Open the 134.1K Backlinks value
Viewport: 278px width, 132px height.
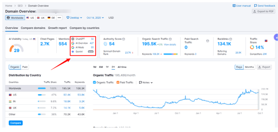(x=224, y=44)
